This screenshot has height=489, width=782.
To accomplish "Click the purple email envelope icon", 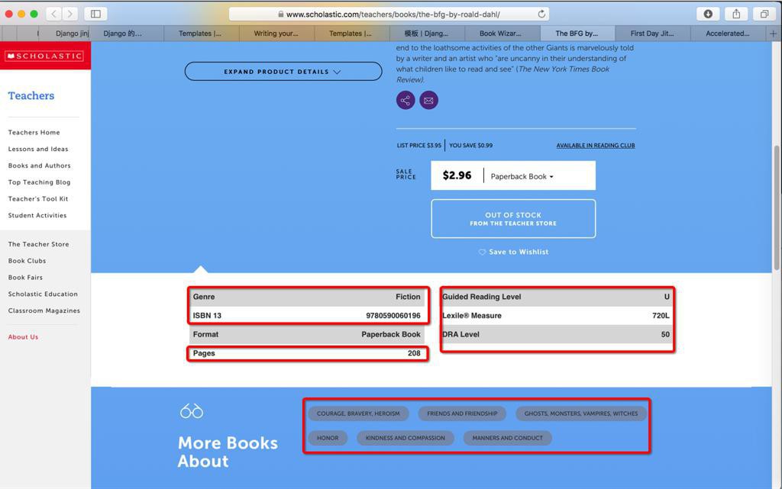I will click(x=428, y=100).
